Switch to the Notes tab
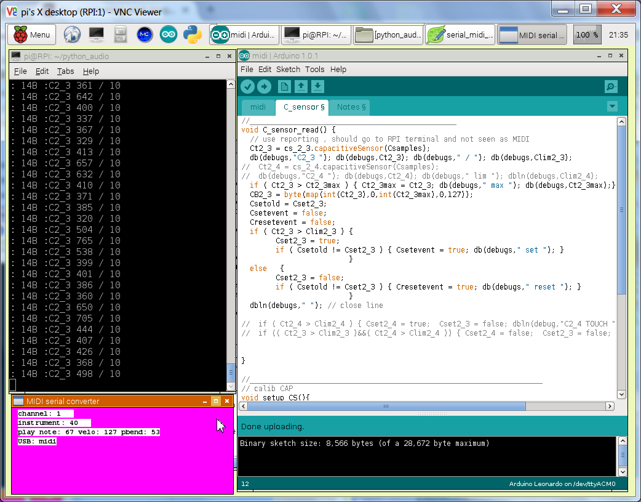Image resolution: width=641 pixels, height=502 pixels. (351, 107)
